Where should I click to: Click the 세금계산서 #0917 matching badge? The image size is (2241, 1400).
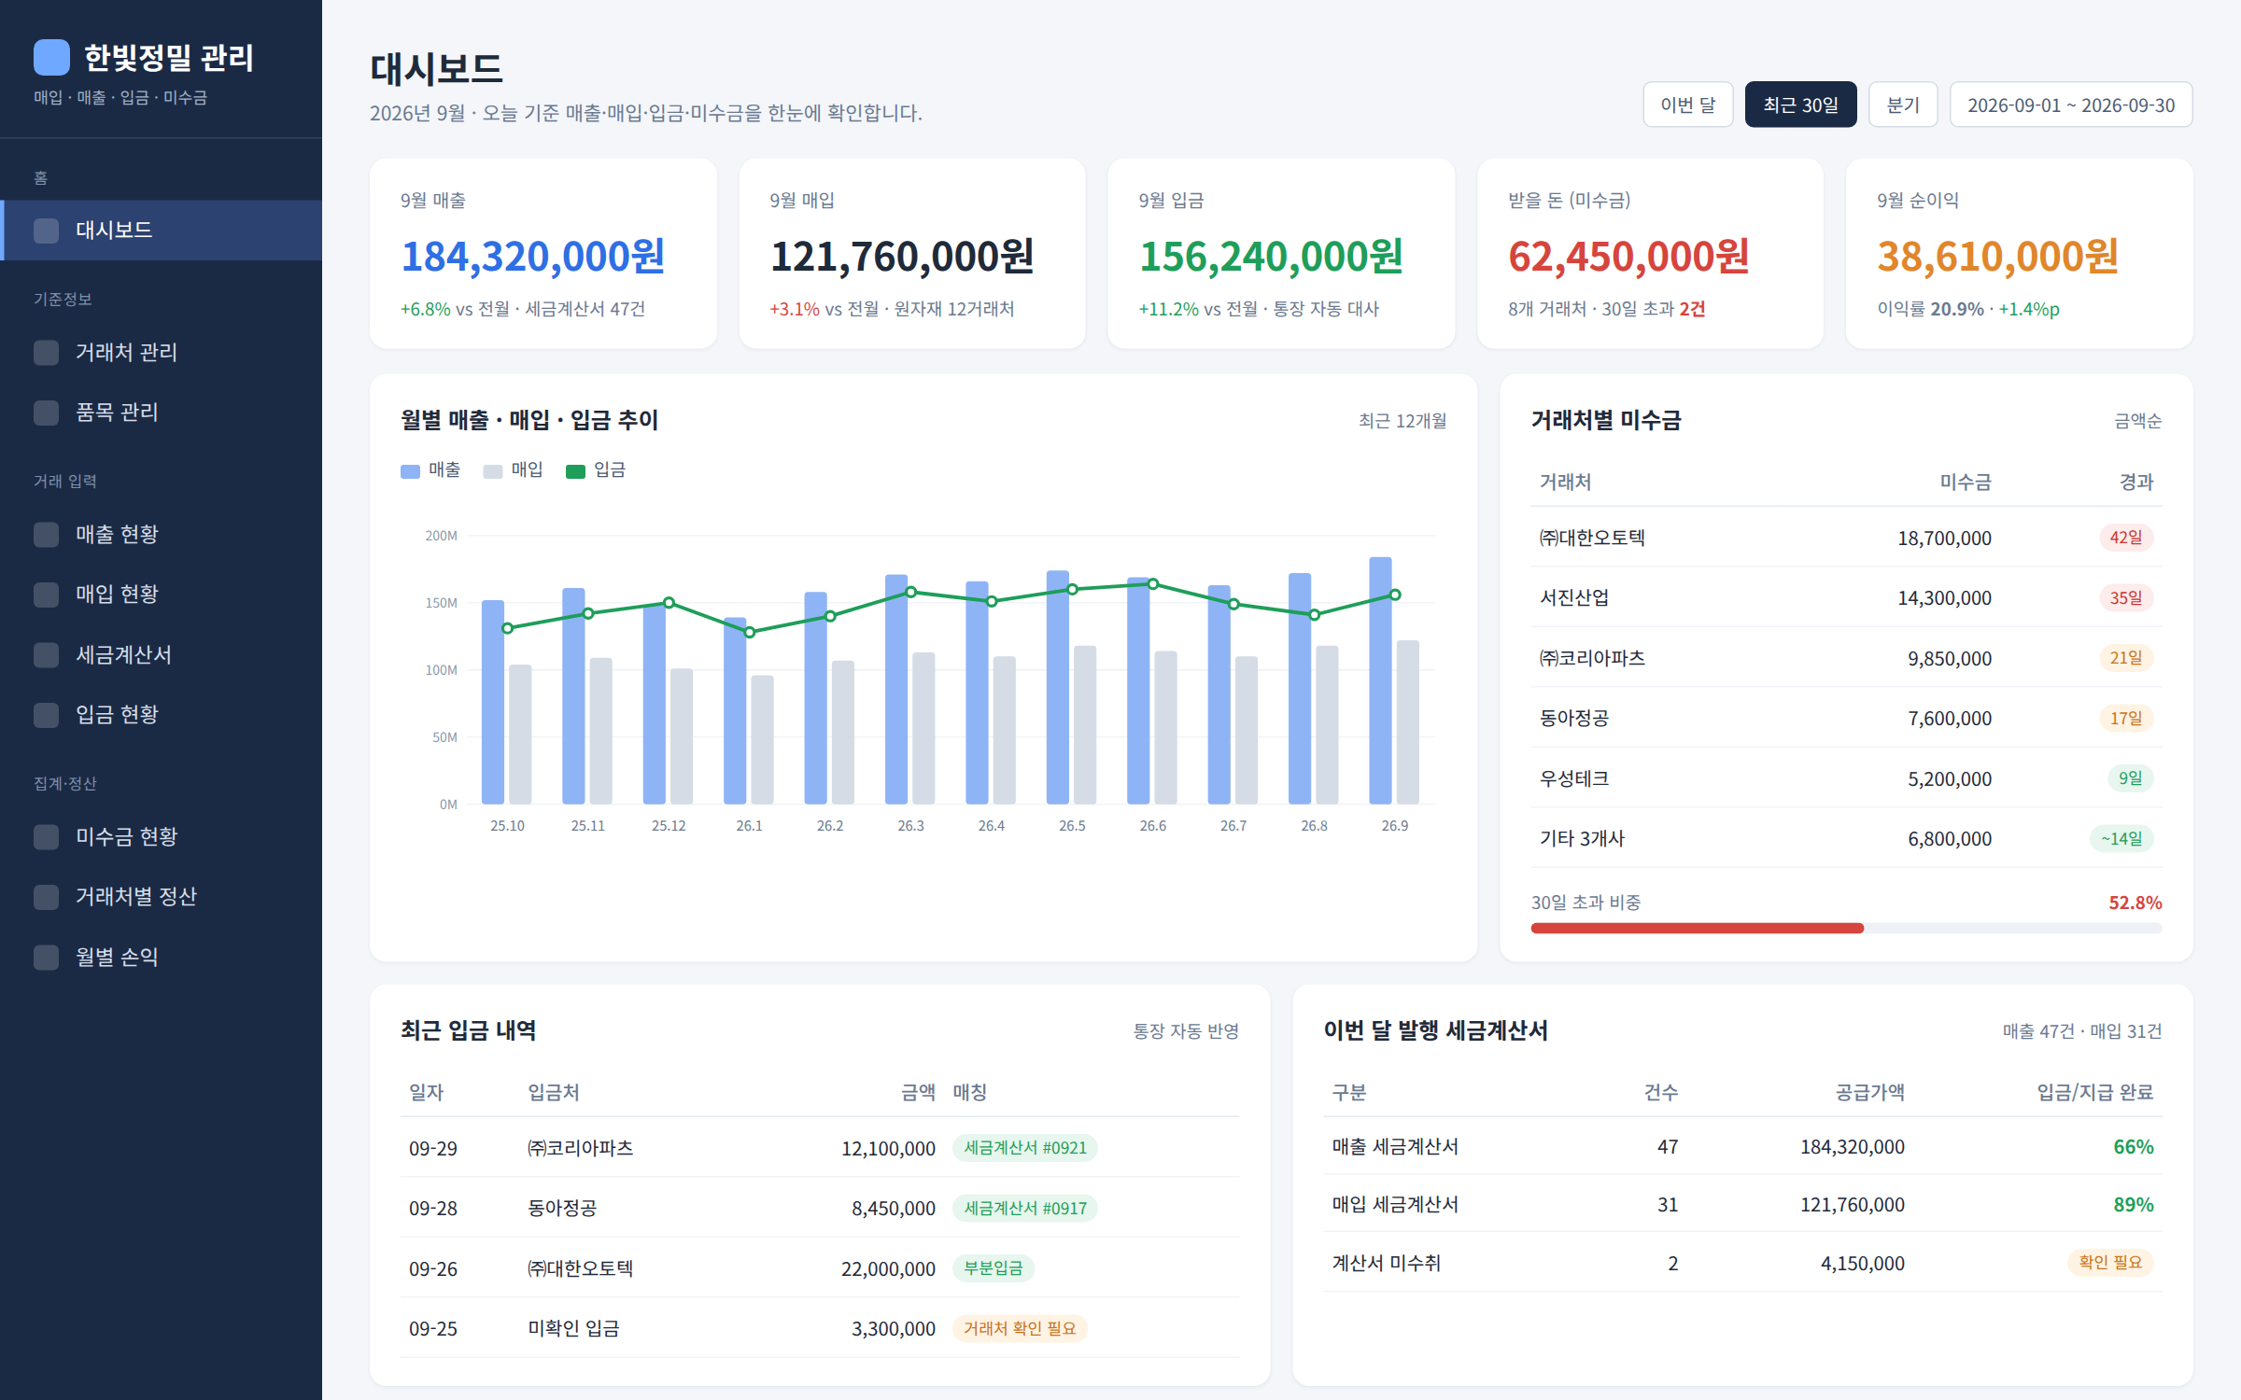pos(1024,1209)
